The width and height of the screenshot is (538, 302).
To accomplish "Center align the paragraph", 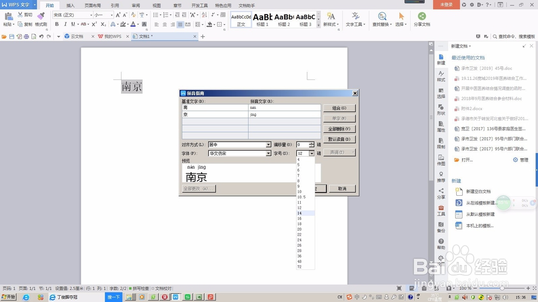I will click(165, 24).
